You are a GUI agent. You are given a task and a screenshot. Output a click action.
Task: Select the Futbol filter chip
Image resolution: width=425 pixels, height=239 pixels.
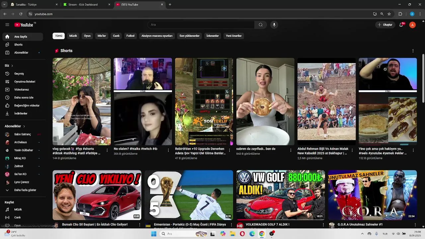(130, 36)
